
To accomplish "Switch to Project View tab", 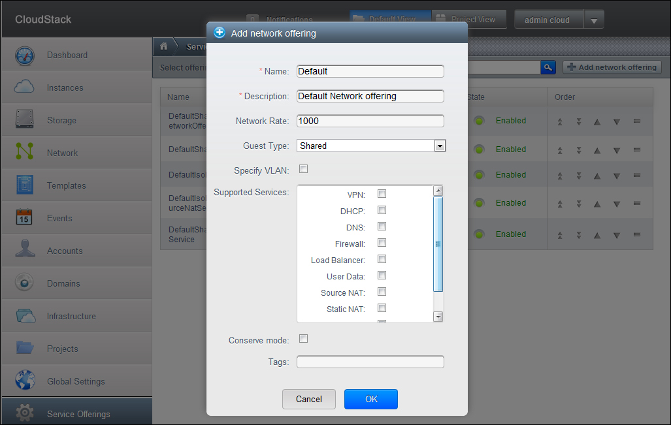I will pyautogui.click(x=466, y=20).
